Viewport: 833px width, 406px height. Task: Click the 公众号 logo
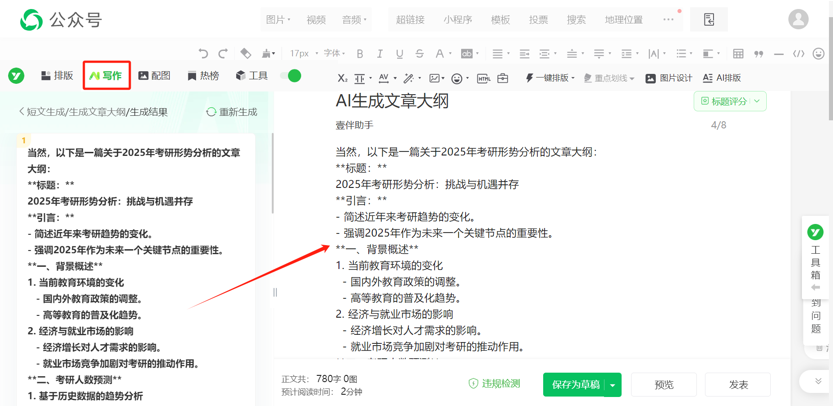tap(61, 19)
